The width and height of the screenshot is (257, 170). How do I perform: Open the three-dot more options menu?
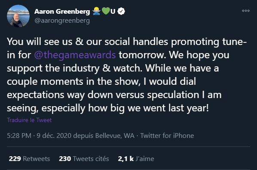point(246,11)
